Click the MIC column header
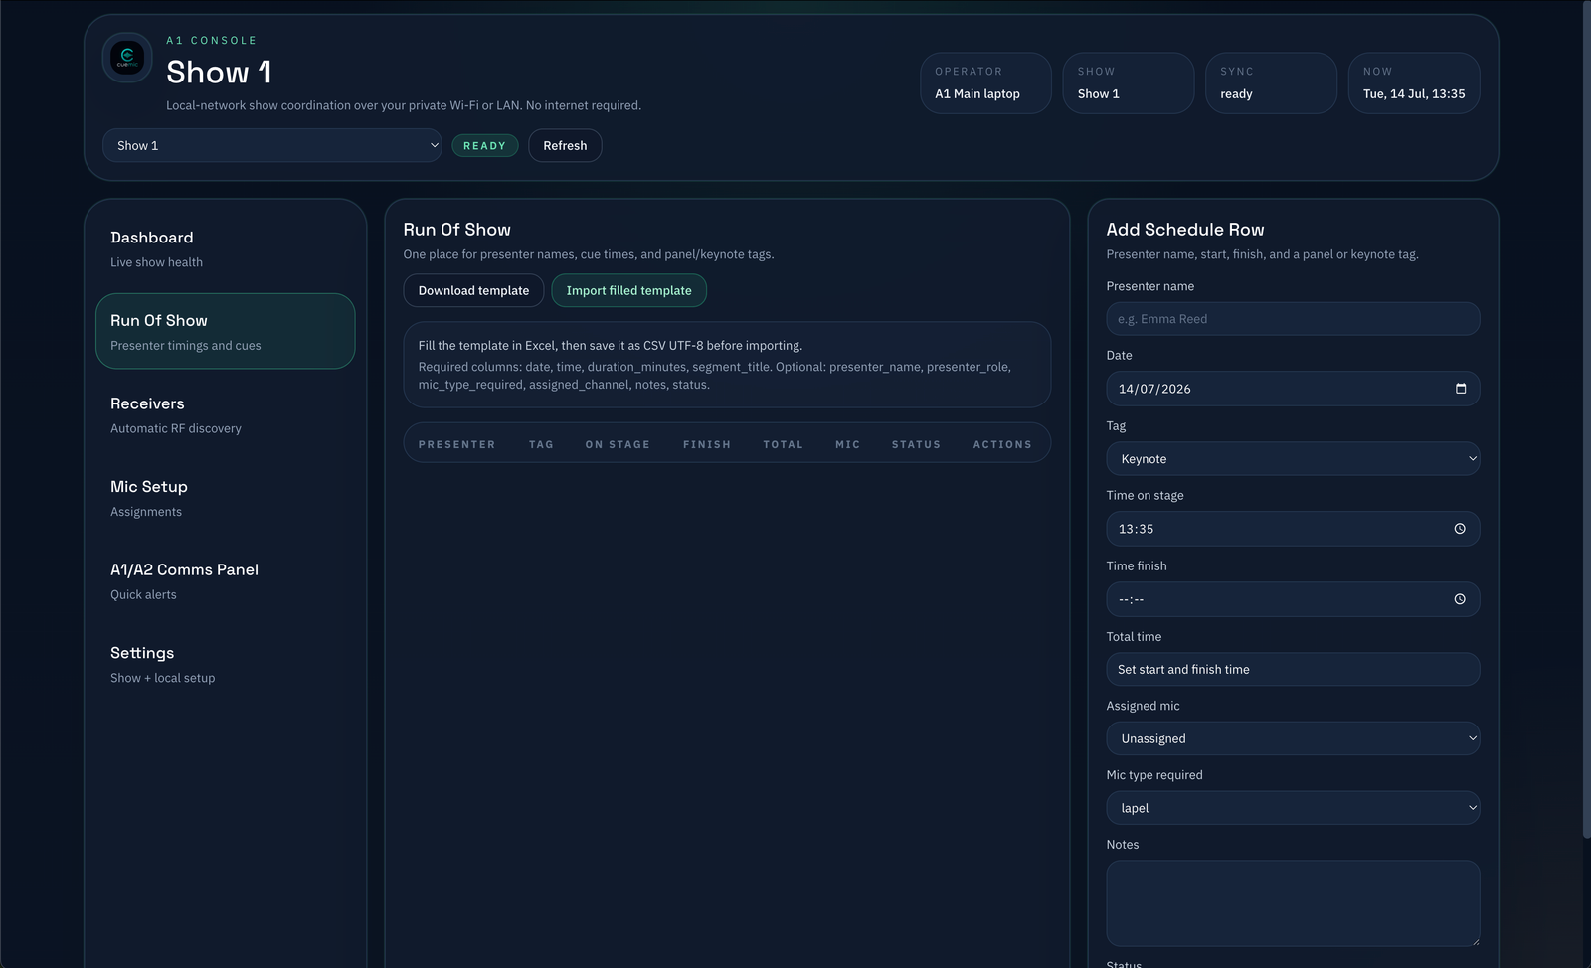This screenshot has width=1591, height=968. click(847, 444)
